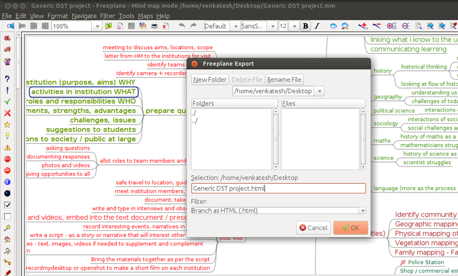Click the remove trash can icon in the sidebar

click(7, 61)
